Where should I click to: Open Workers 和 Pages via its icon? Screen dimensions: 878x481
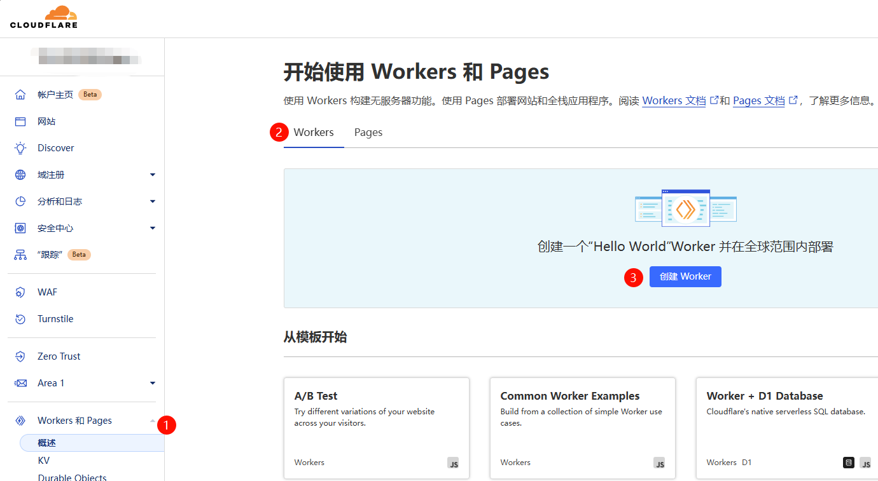[x=20, y=420]
